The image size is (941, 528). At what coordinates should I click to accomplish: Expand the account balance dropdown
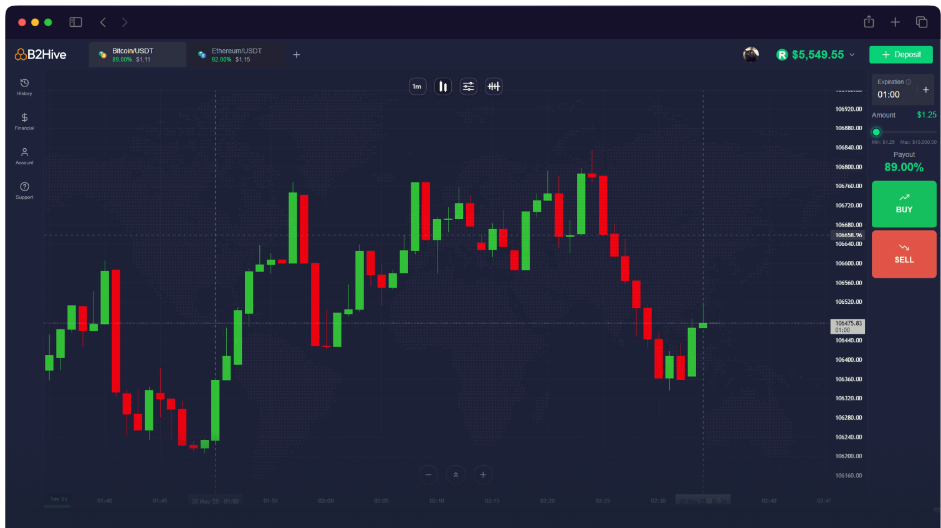pos(852,55)
